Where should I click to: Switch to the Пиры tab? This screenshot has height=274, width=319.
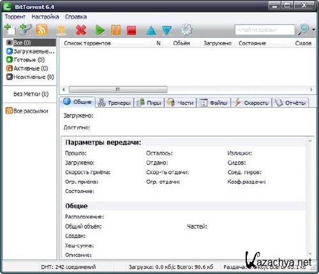(149, 103)
